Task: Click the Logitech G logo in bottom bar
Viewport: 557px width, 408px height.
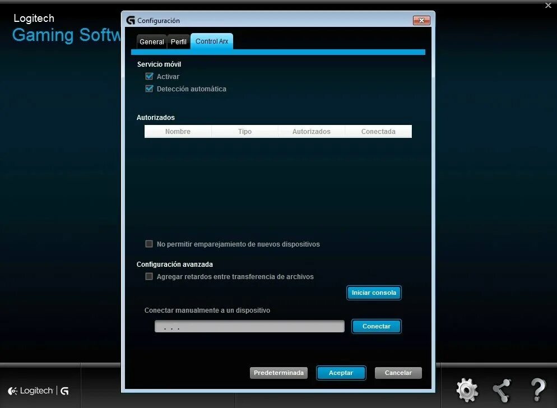Action: click(38, 391)
